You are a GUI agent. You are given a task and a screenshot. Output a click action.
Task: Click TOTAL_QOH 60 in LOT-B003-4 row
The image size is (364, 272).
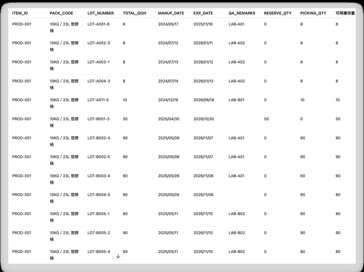click(125, 176)
